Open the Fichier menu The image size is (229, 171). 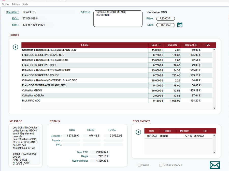5,4
